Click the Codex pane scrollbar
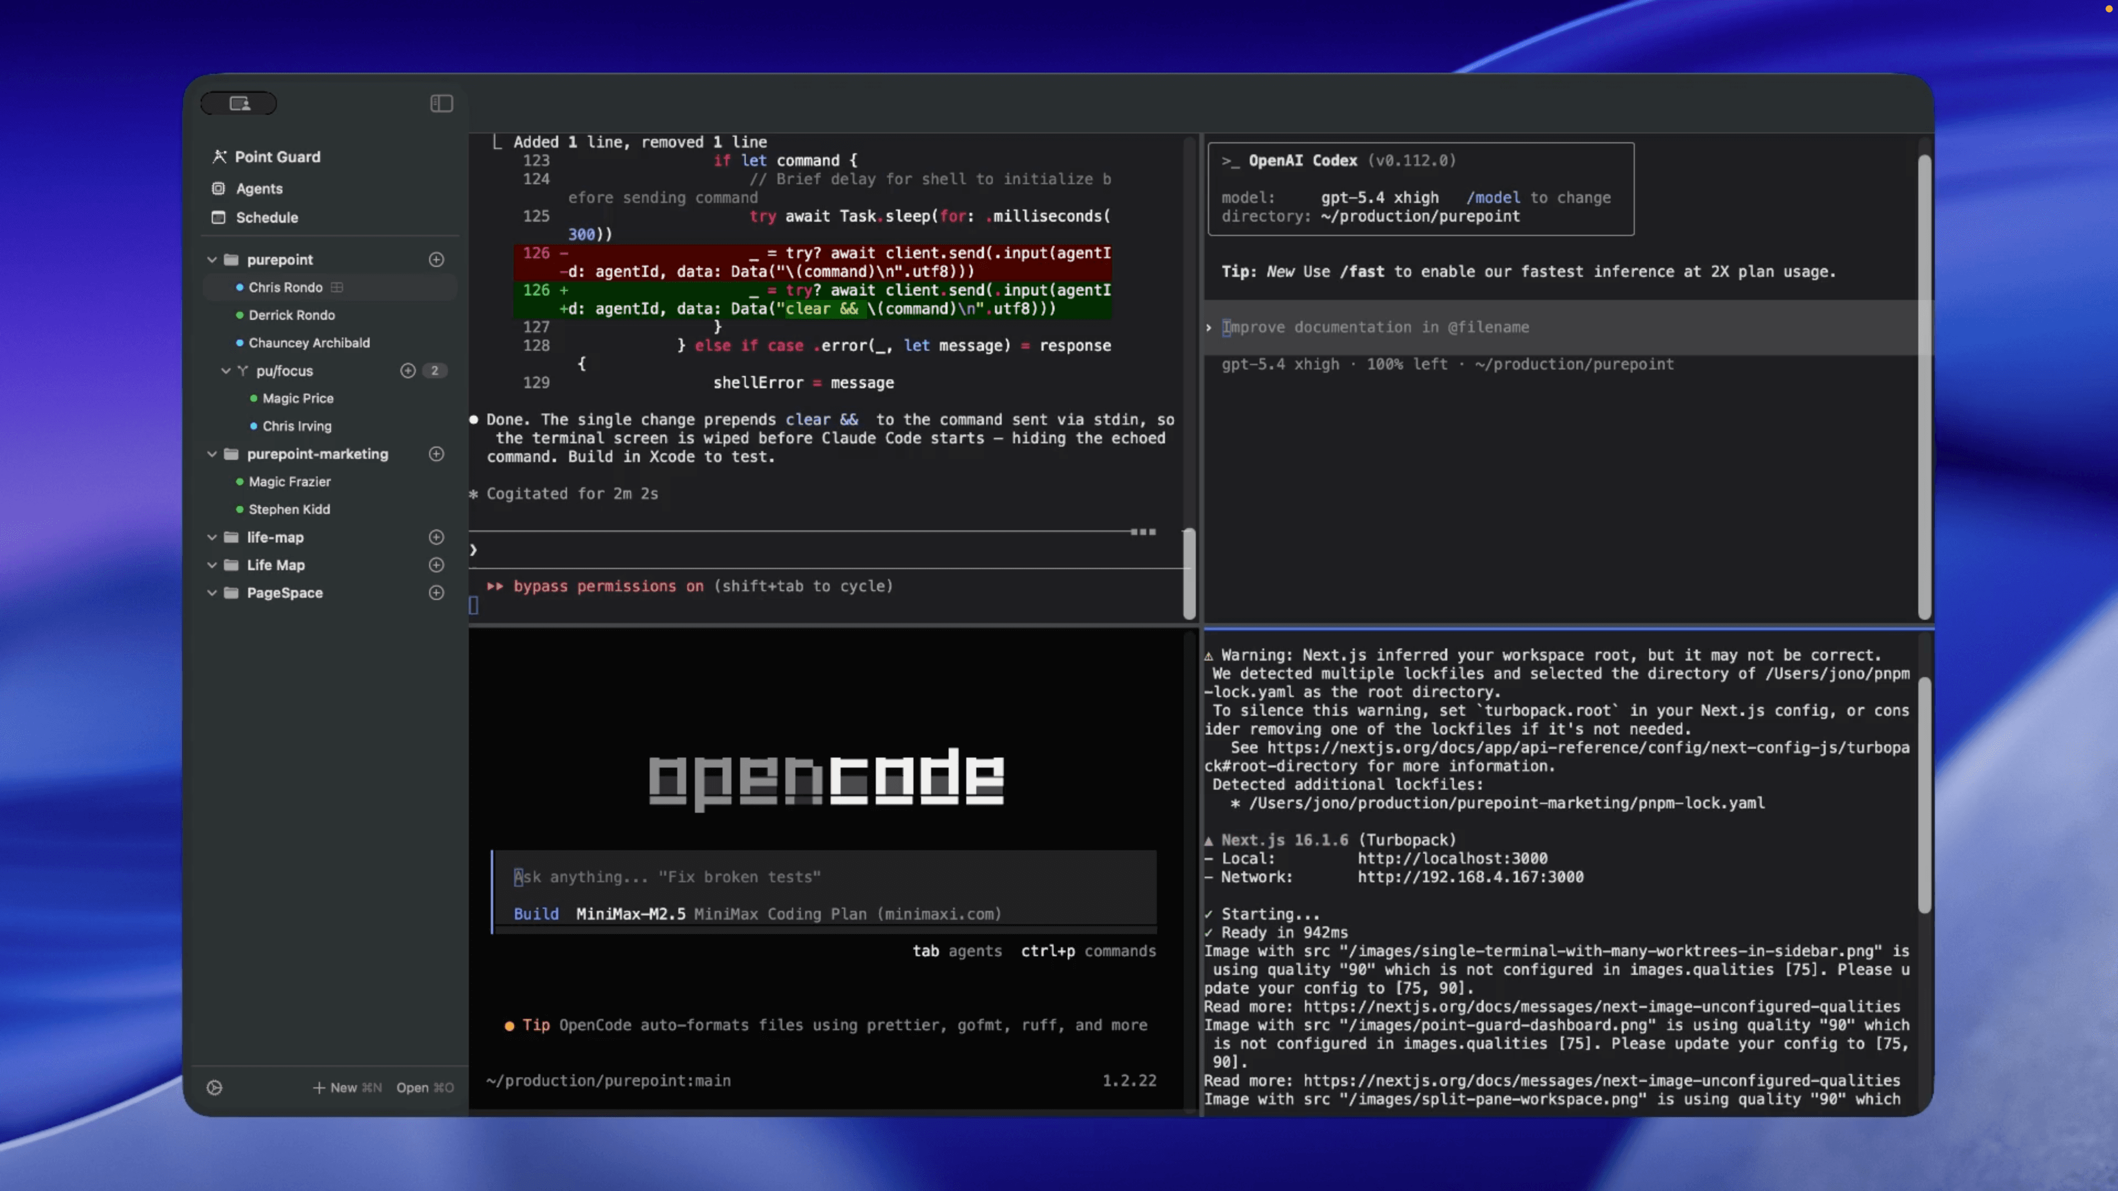 pos(1924,387)
